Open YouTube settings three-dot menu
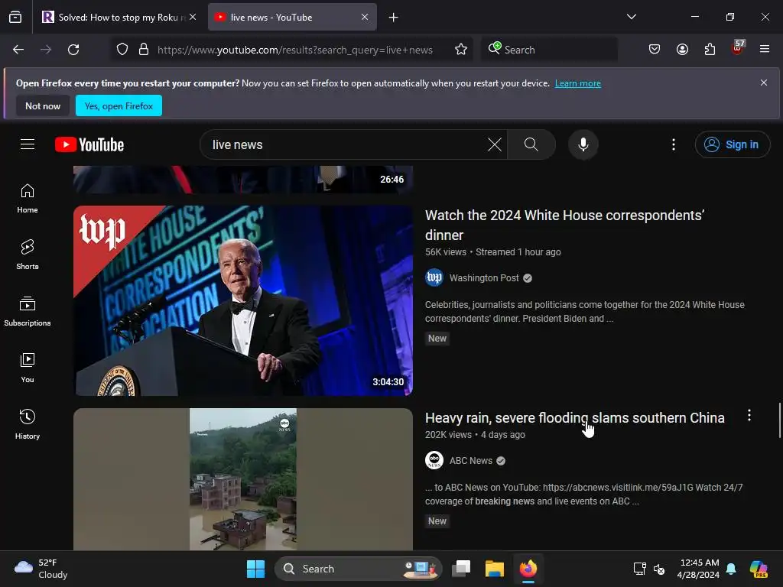Screen dimensions: 783x587 click(674, 144)
